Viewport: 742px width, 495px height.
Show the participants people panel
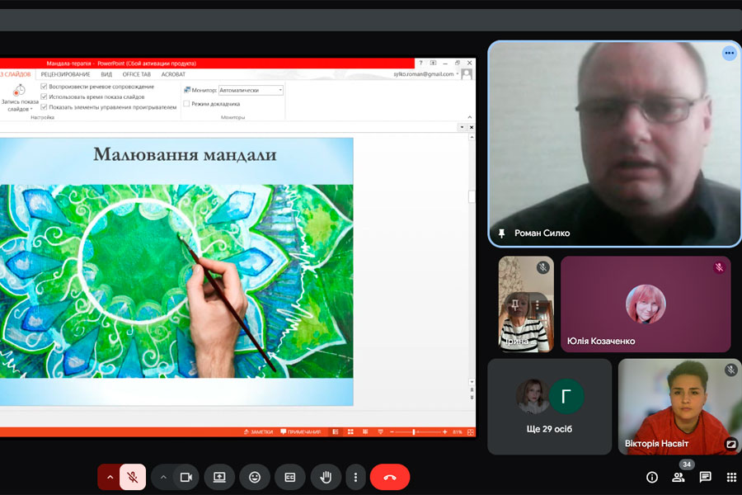(679, 477)
